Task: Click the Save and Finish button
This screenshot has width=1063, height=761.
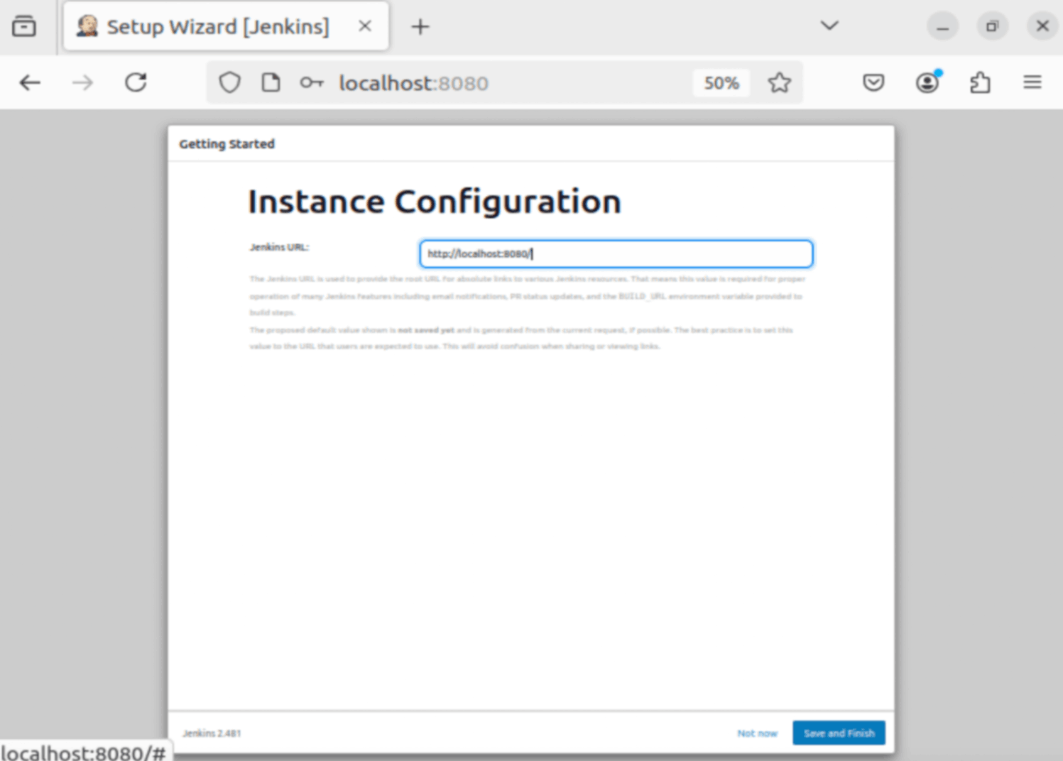Action: click(x=839, y=733)
